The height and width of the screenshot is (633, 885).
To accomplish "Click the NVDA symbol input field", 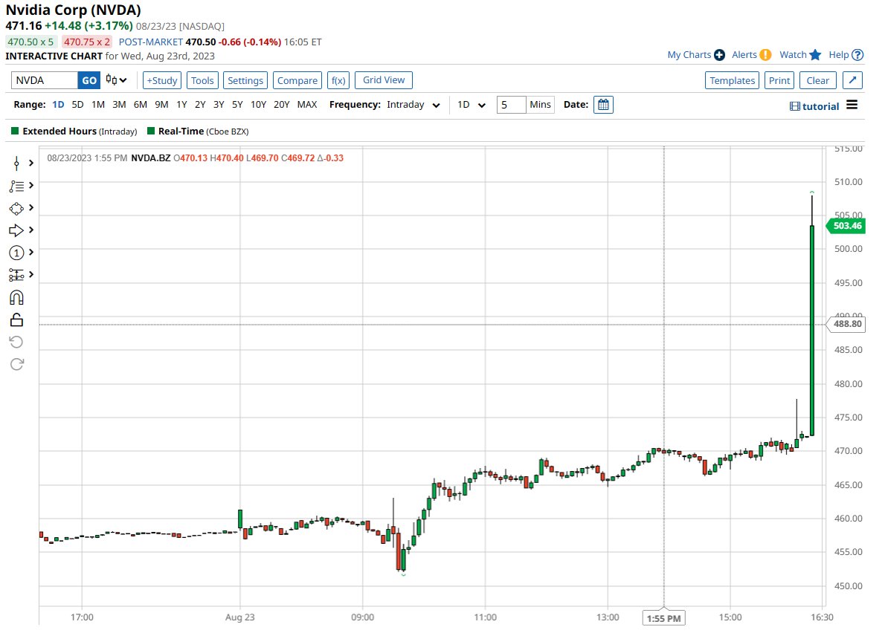I will (x=45, y=80).
